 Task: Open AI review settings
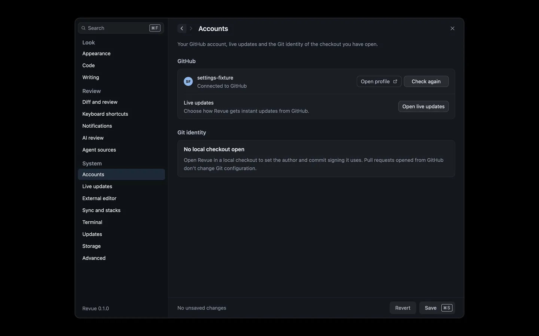point(121,138)
